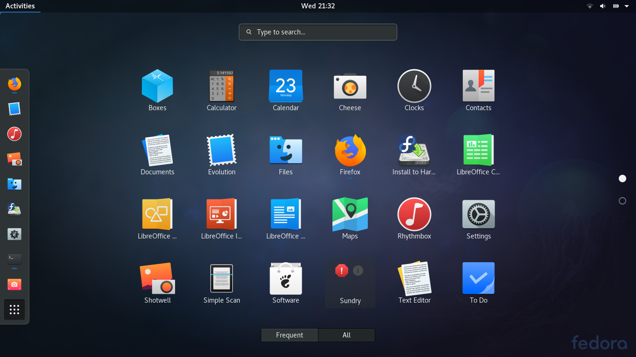Select the first app page indicator
This screenshot has width=636, height=357.
pos(622,178)
